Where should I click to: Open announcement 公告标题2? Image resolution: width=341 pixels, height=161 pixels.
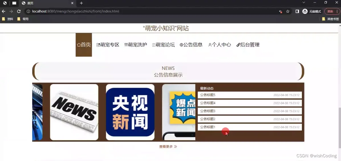point(250,119)
